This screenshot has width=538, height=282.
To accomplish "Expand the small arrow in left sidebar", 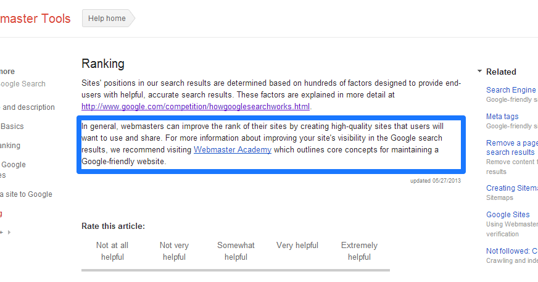I will [9, 232].
